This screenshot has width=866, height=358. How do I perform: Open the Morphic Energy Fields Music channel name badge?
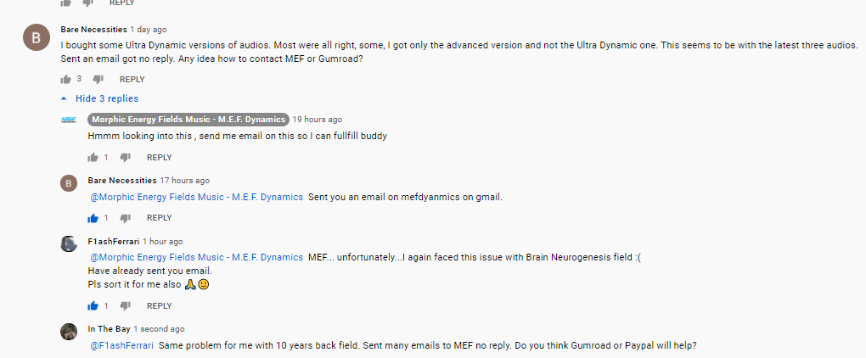point(188,120)
